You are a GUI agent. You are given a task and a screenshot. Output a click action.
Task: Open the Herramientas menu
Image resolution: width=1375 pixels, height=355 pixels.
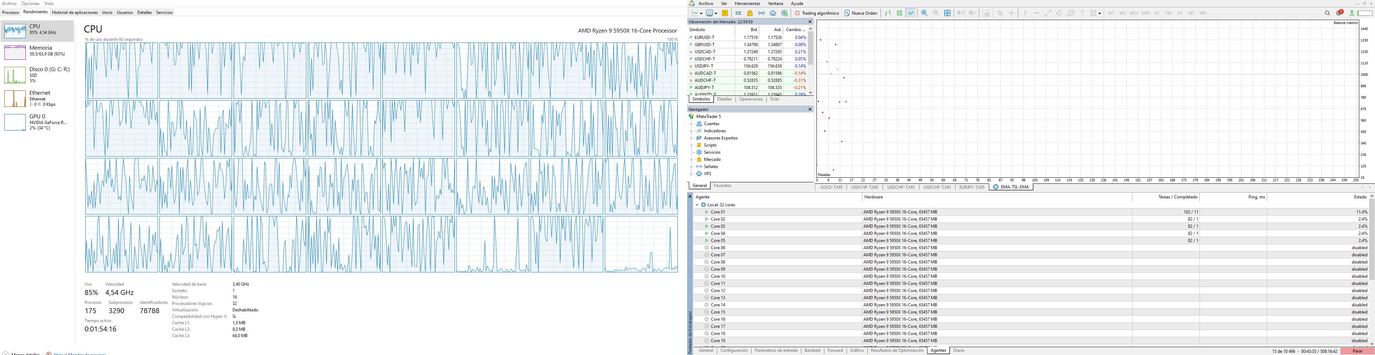pos(747,4)
